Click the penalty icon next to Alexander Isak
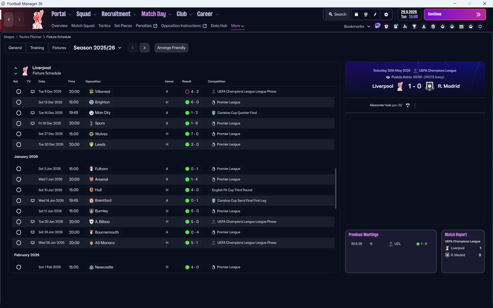Viewport: 493px width, 308px height. 408,105
